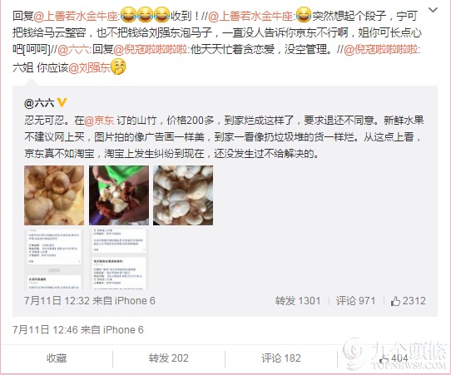Click 转发 202 to repost
The image size is (451, 375).
point(169,358)
